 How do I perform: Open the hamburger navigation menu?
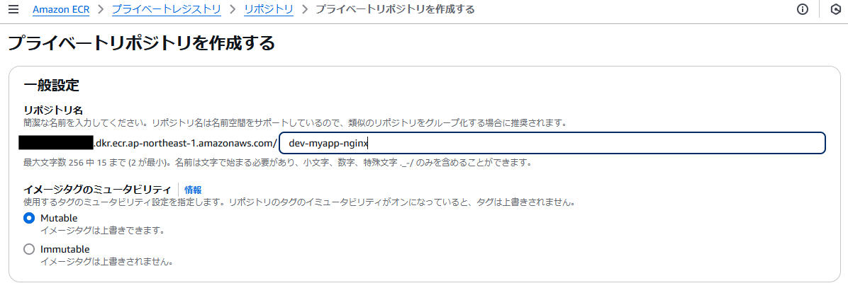pyautogui.click(x=13, y=10)
